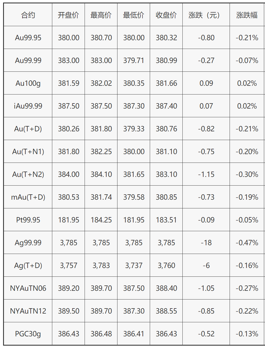Click the Au(T+N1) contract cell

(x=28, y=152)
